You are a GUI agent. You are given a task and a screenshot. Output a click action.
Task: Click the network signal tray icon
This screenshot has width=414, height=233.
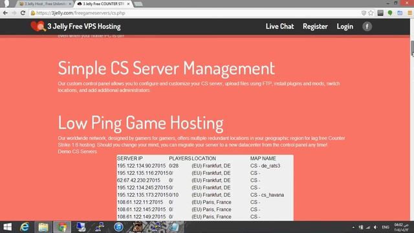click(368, 227)
